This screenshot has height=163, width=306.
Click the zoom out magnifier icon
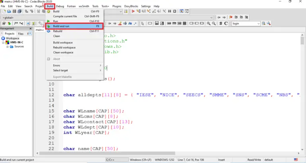pyautogui.click(x=214, y=23)
